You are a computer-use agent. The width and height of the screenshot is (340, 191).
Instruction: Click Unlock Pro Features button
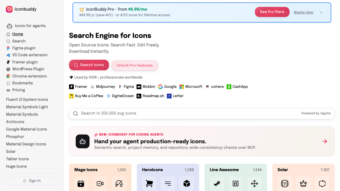[135, 65]
